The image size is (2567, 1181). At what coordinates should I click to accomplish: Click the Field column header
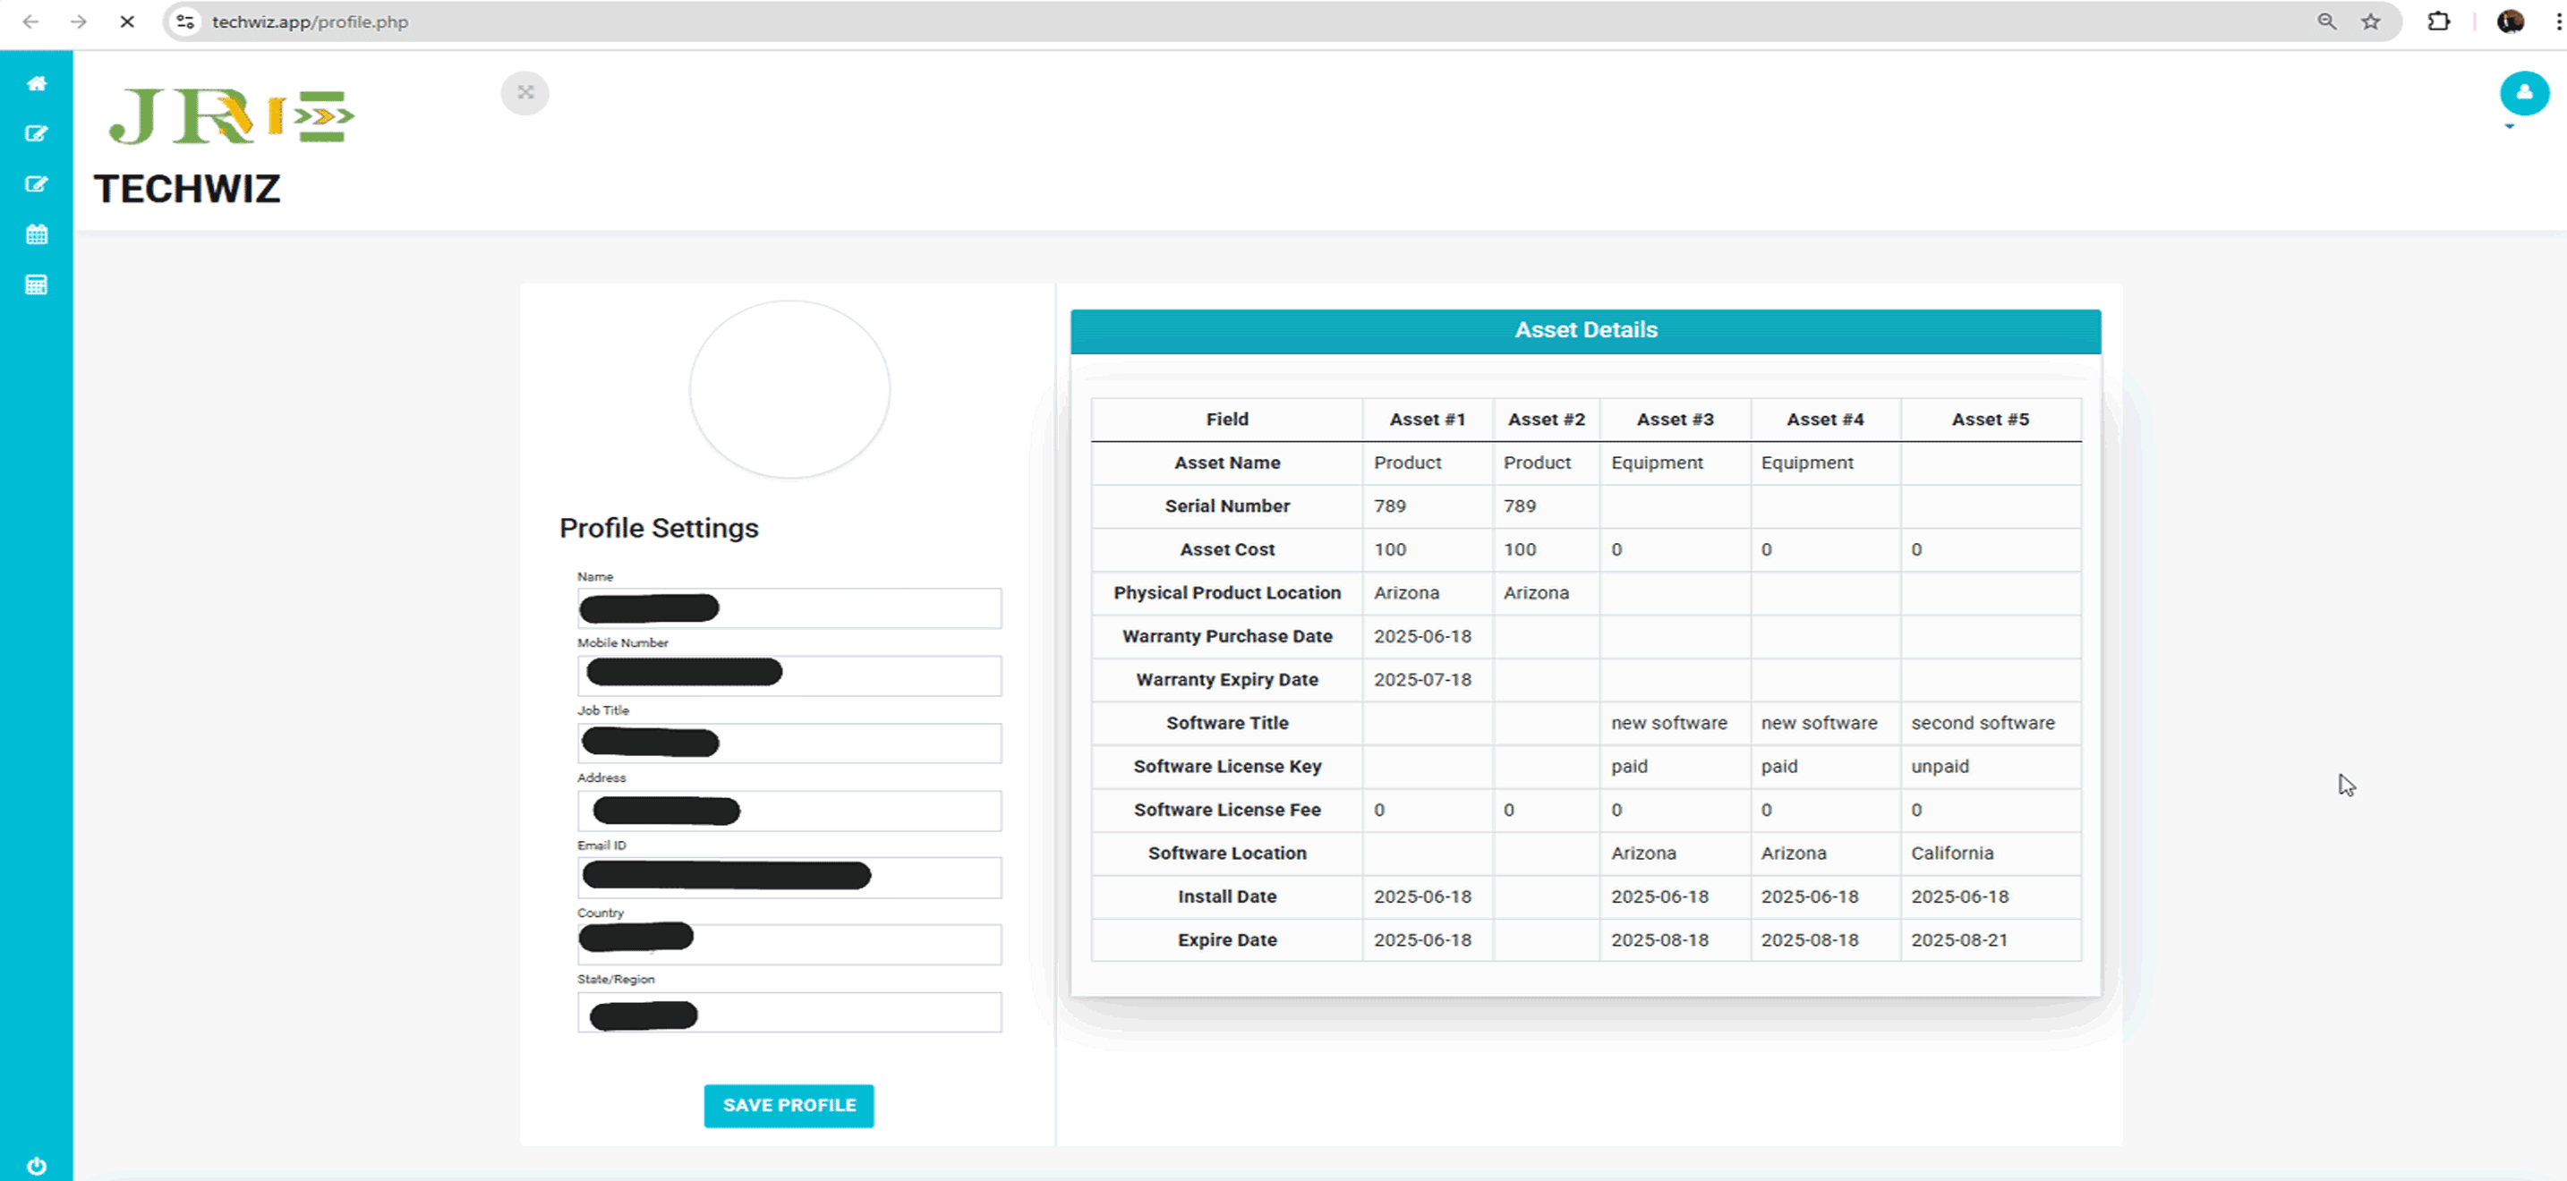[1227, 420]
